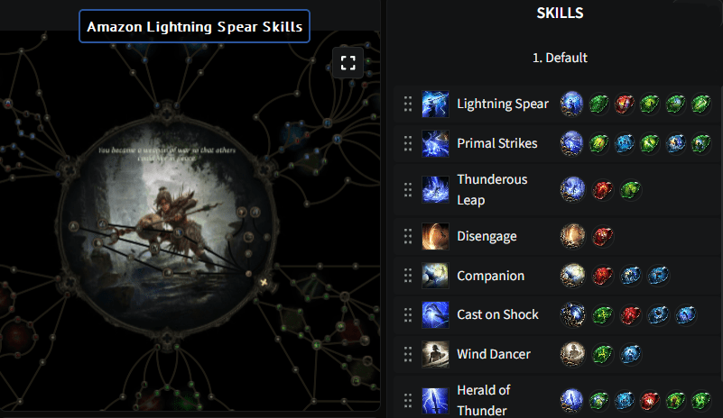Image resolution: width=723 pixels, height=418 pixels.
Task: Grab the Companion row drag handle
Action: tap(408, 276)
